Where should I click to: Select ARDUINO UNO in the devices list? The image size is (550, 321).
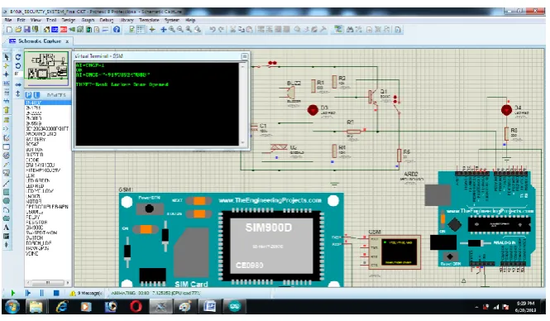tap(41, 134)
